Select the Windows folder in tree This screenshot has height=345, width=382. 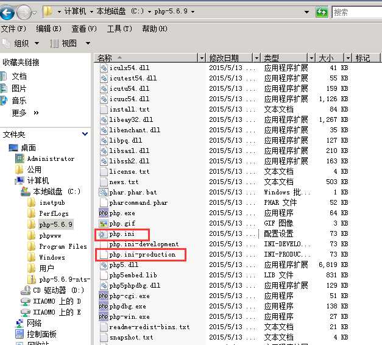[x=52, y=257]
